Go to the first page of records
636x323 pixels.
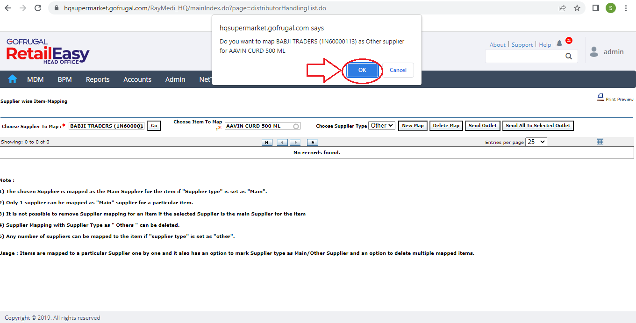coord(267,142)
